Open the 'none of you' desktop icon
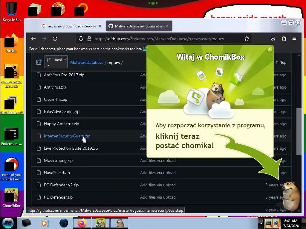 pyautogui.click(x=12, y=169)
